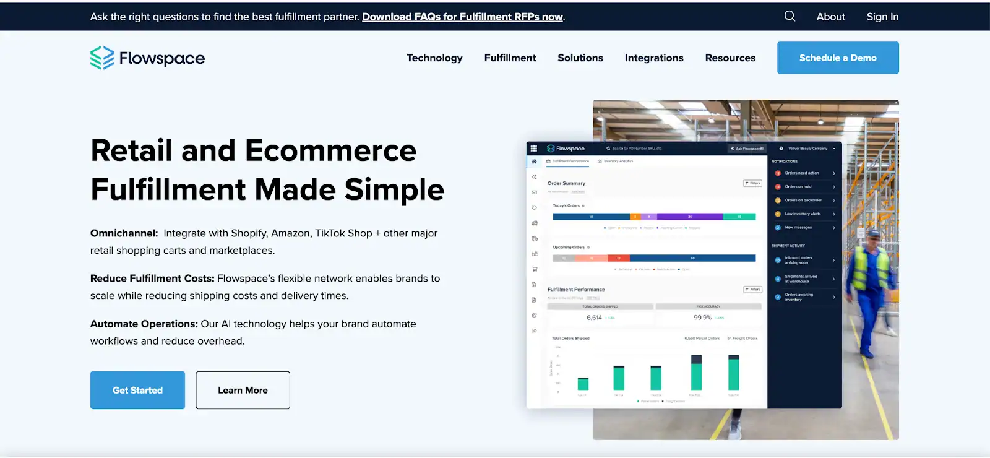990x458 pixels.
Task: Expand the Inbound orders arriving soon chevron
Action: point(833,261)
